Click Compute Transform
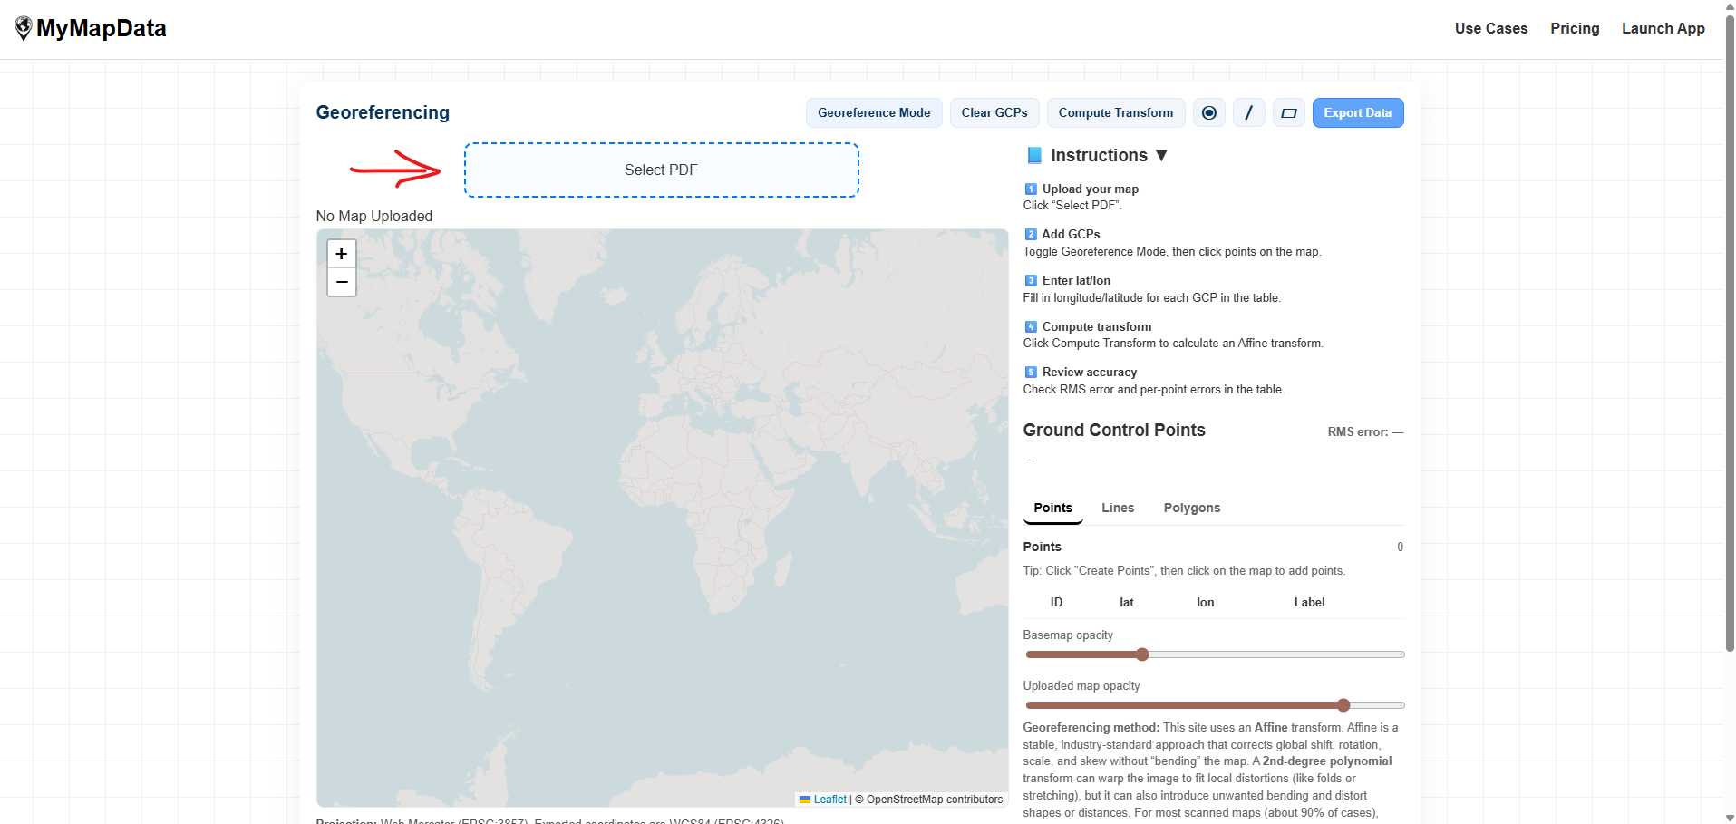 1115,112
